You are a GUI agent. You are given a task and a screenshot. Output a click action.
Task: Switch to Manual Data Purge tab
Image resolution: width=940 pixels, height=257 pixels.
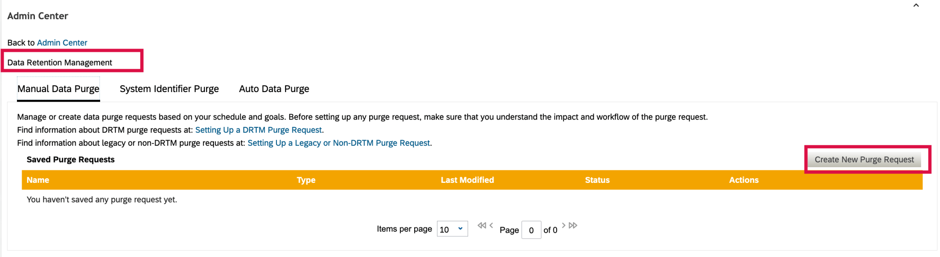[x=58, y=89]
